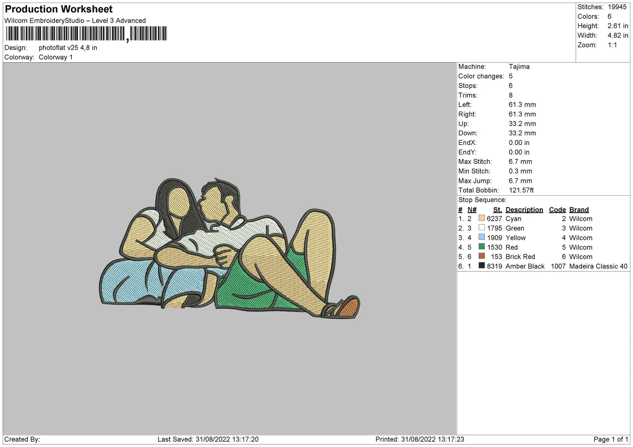Click the 'Printed: 31/08/2022 13:17:23' footer
Viewport: 633px width, 447px height.
click(x=420, y=439)
